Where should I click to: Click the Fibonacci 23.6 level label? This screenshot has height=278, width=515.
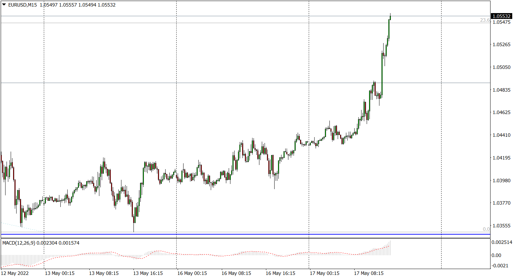[x=485, y=20]
